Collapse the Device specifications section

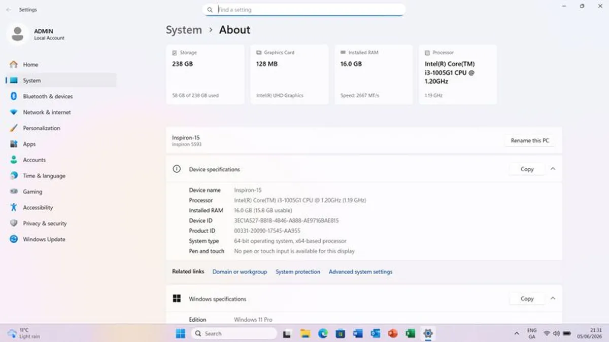553,169
